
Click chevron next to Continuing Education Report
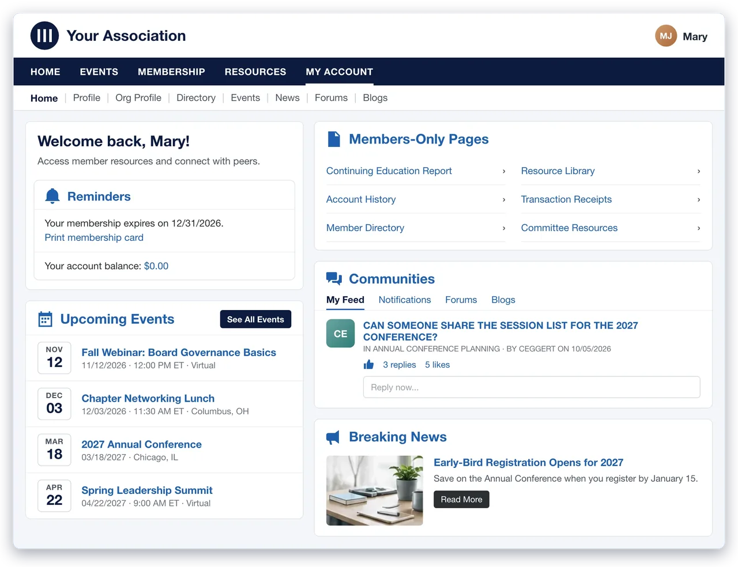coord(504,171)
